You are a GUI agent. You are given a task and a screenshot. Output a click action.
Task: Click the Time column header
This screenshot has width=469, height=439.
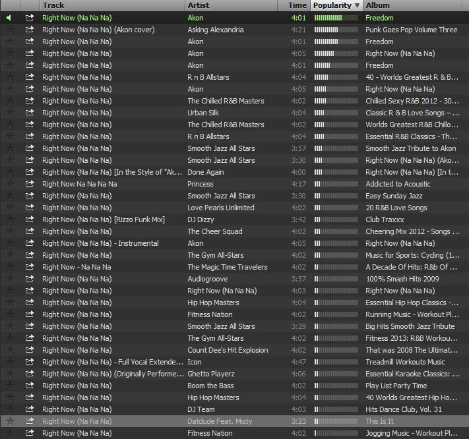(x=297, y=5)
